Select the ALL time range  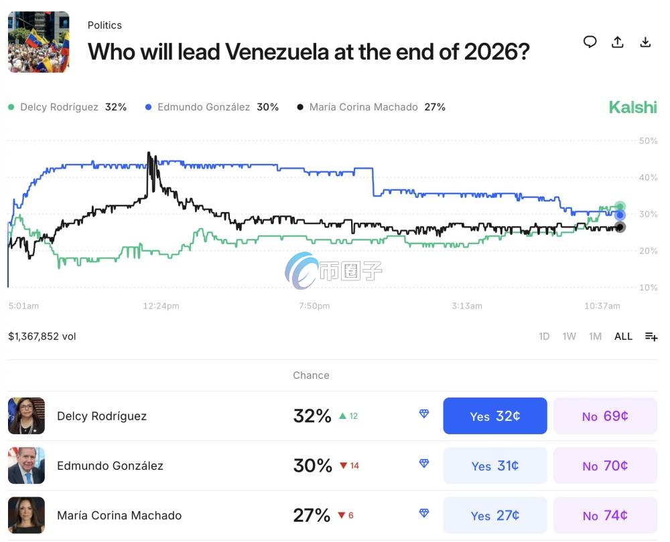click(x=623, y=337)
